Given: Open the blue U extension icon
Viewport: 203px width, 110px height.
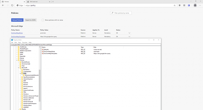Looking at the screenshot, I should point(189,5).
